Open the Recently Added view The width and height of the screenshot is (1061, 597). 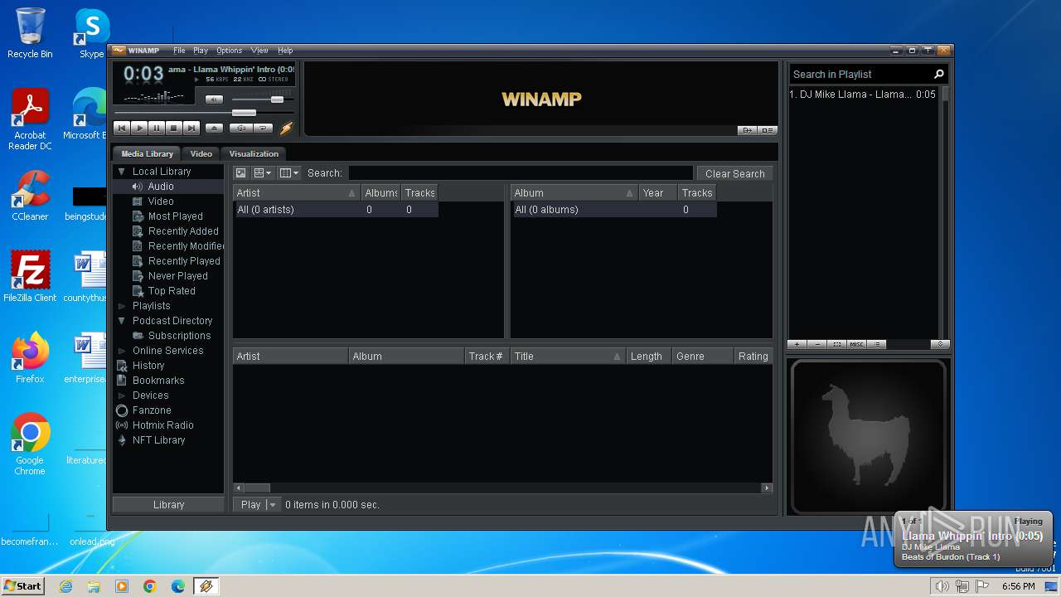pos(183,231)
